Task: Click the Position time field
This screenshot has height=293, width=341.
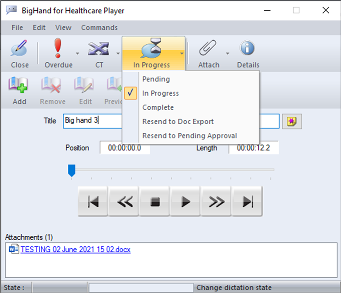Action: click(x=124, y=148)
